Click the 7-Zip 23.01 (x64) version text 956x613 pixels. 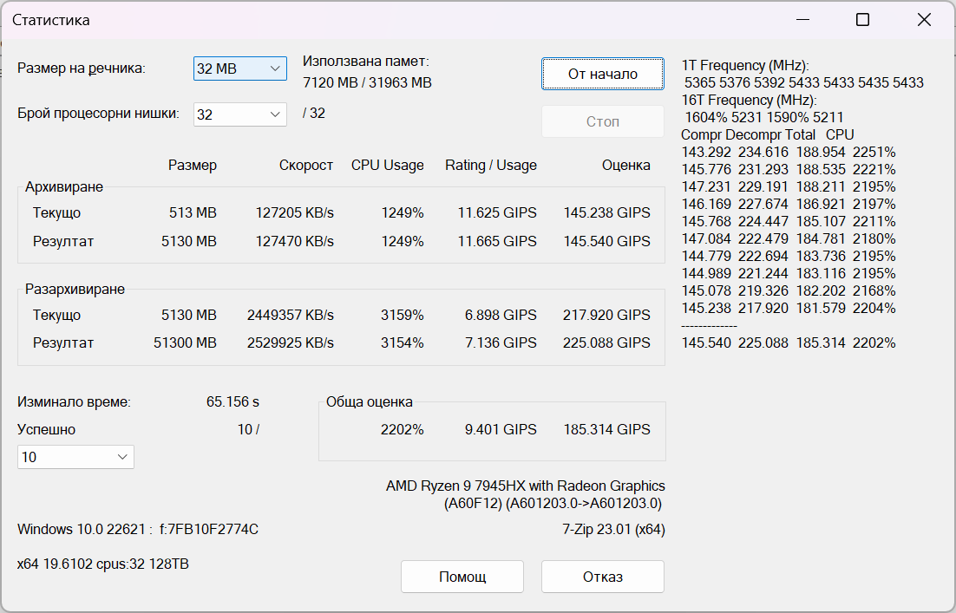pyautogui.click(x=613, y=530)
